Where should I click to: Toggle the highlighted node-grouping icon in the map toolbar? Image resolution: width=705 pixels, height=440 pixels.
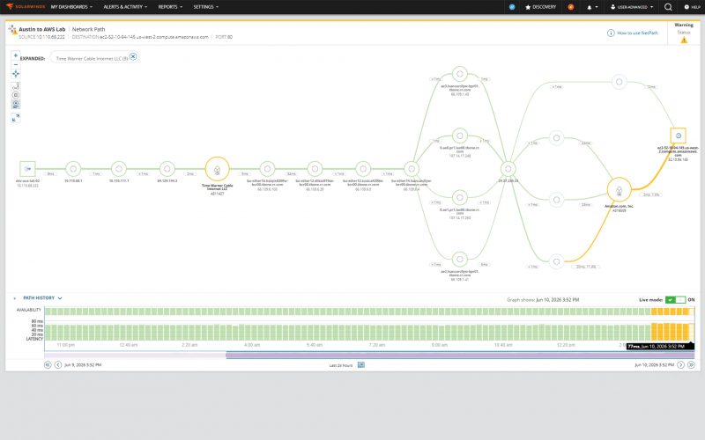(16, 104)
